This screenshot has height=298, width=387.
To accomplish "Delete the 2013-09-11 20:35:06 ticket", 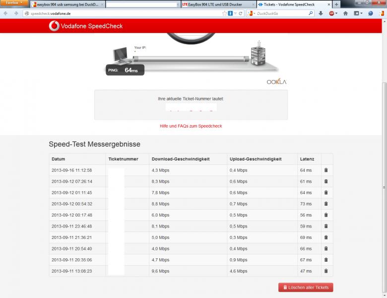I will click(326, 260).
